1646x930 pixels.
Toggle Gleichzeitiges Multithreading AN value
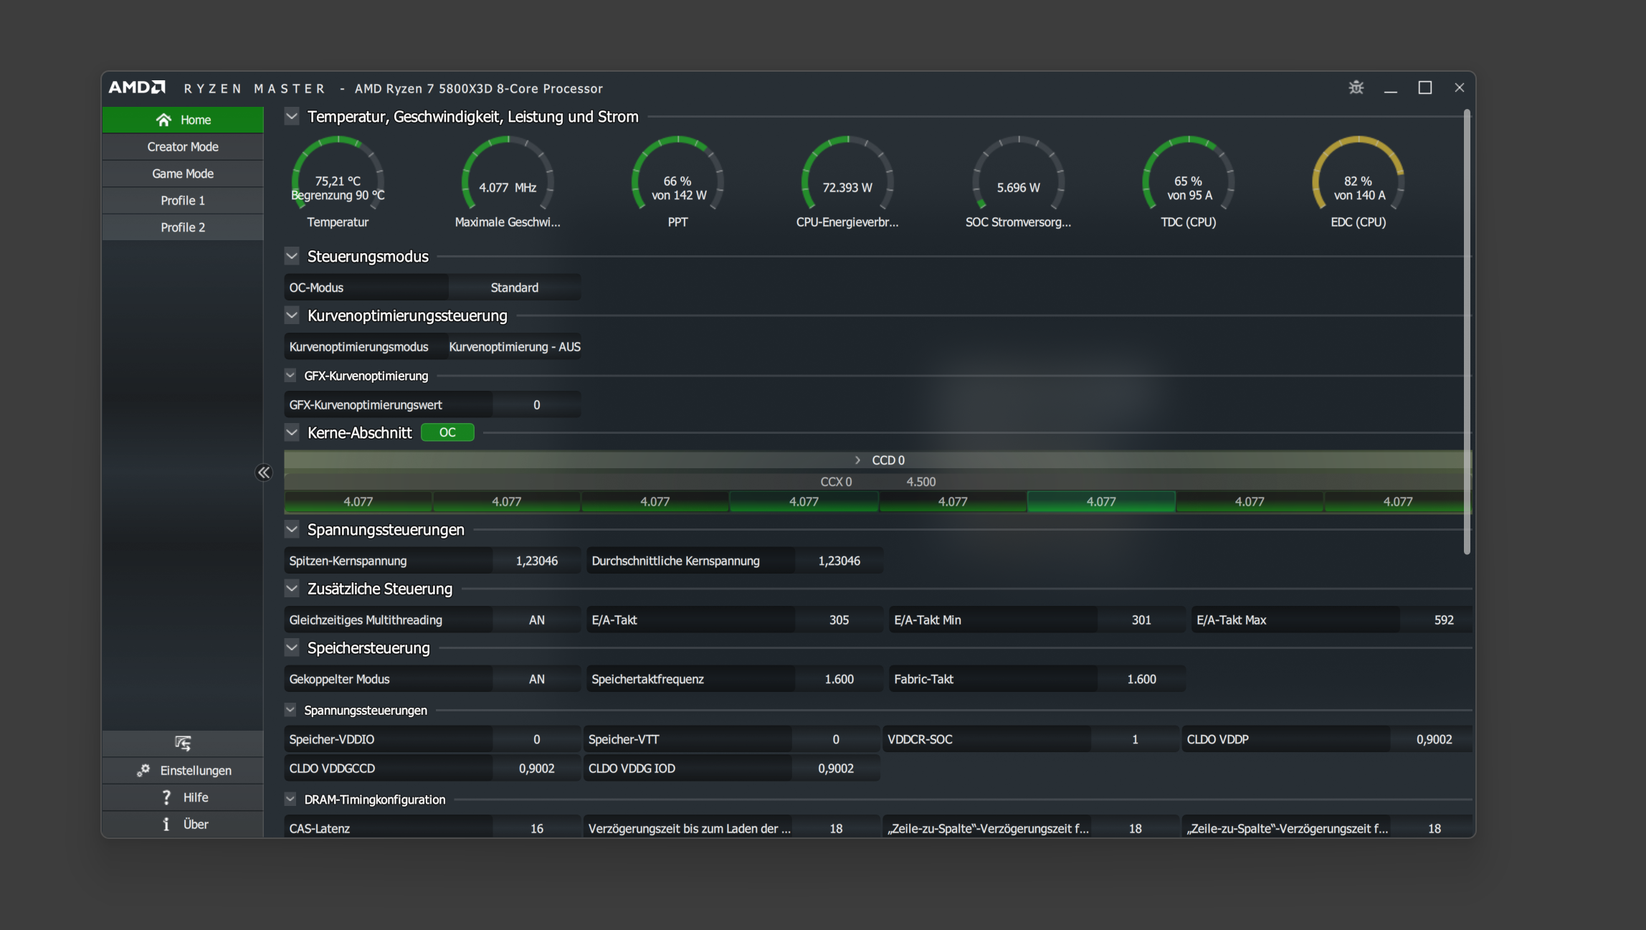pos(536,620)
